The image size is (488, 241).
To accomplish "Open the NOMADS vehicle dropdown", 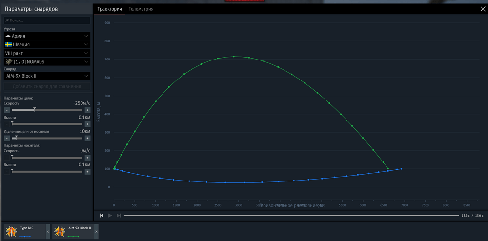I will click(47, 62).
